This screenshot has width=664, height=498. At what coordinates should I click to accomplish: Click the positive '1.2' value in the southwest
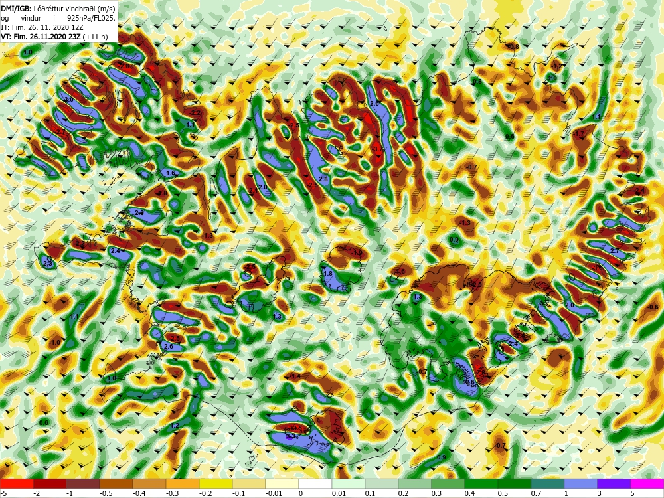coord(175,426)
